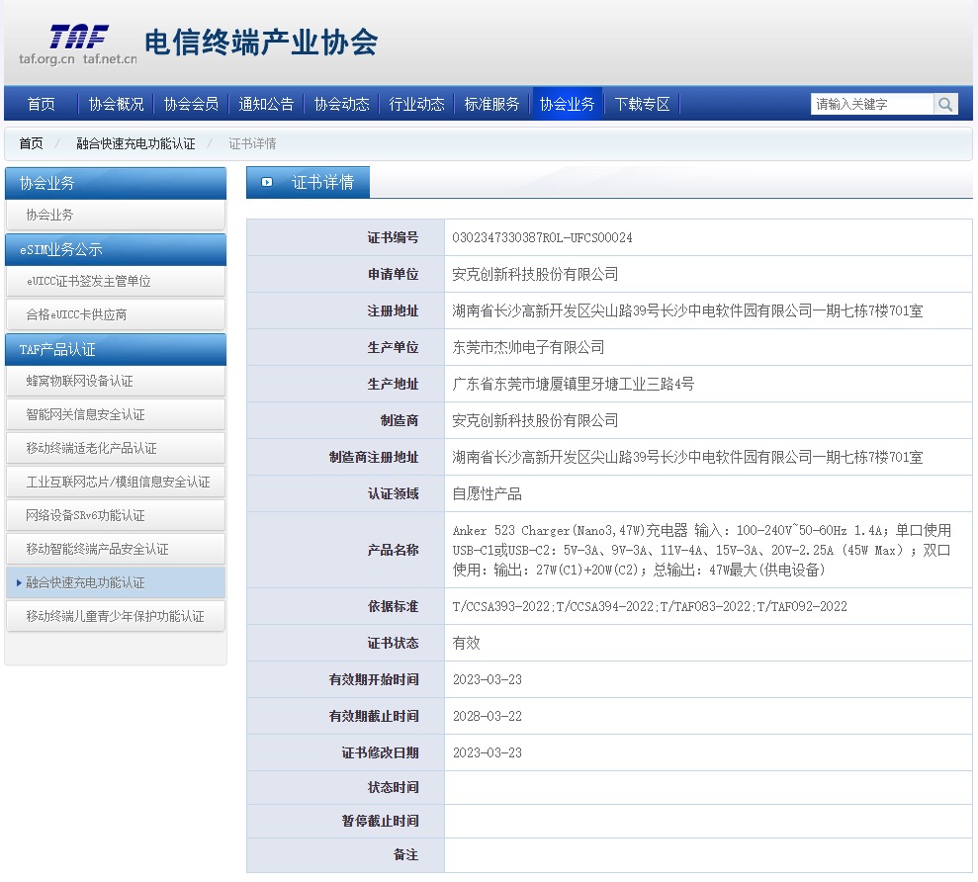Click the 暂停截止时间 row label
Screen dimensions: 978x882
coord(380,821)
